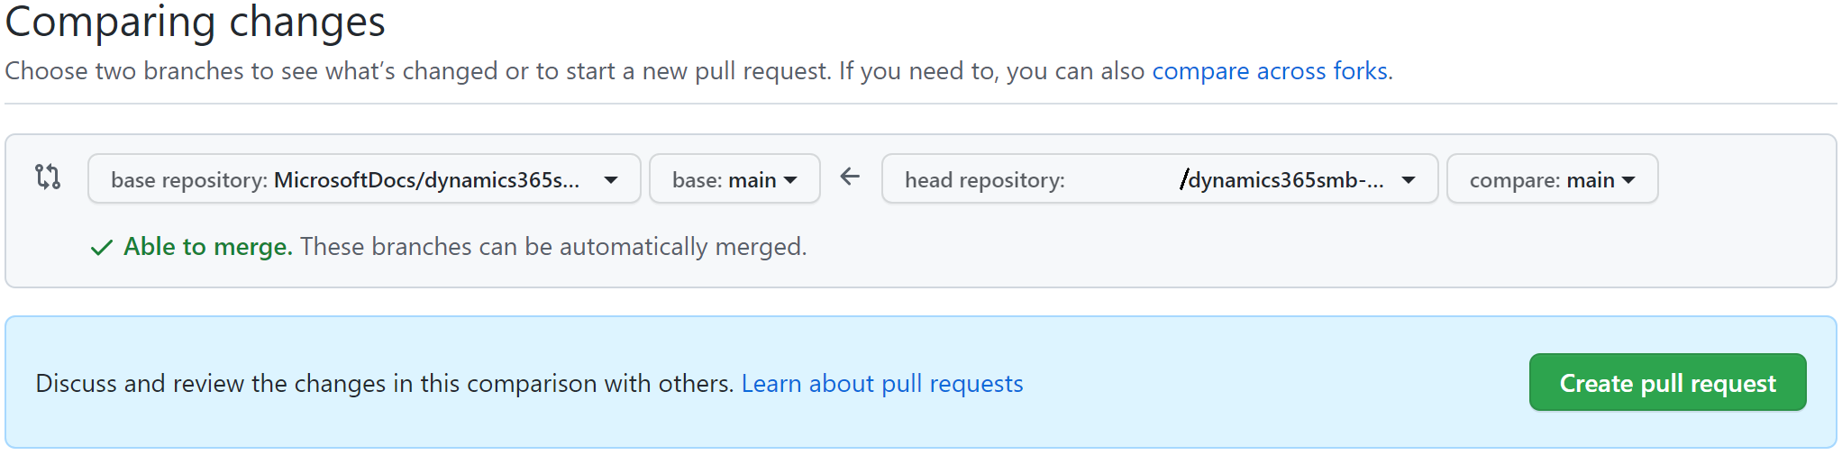This screenshot has height=455, width=1842.
Task: Click the text 'These branches can be automatically merged'
Action: coord(553,247)
